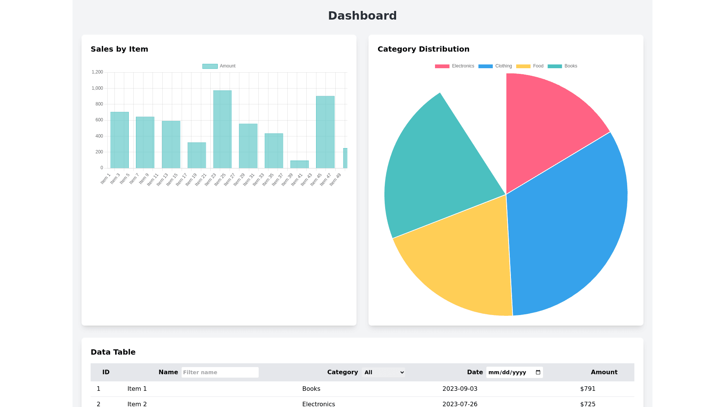Click the ID column header

tap(106, 372)
